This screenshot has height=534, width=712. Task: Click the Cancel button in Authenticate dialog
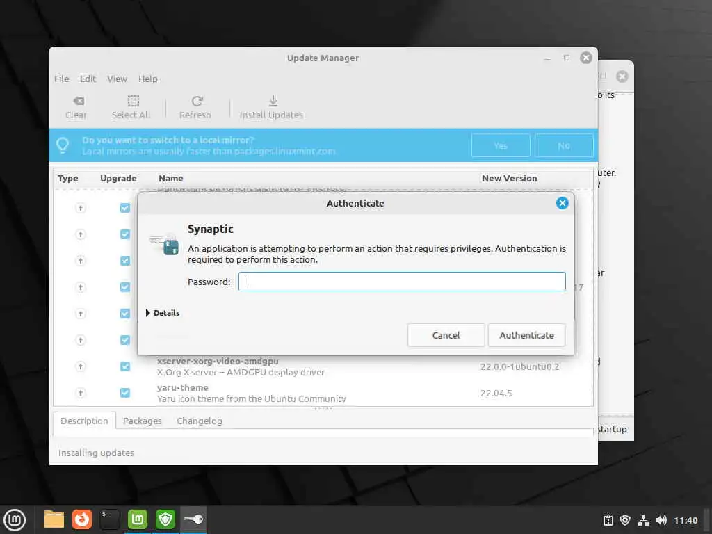point(446,335)
